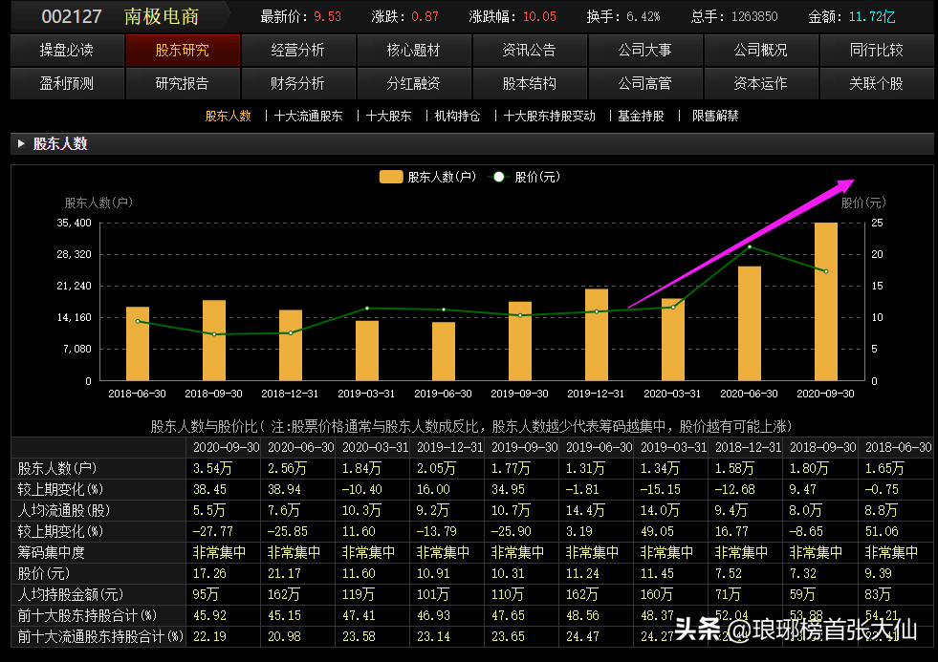
Task: Click stock code 002127
Action: [72, 16]
